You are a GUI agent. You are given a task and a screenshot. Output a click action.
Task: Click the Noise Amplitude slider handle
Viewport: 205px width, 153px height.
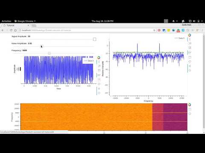(41, 46)
